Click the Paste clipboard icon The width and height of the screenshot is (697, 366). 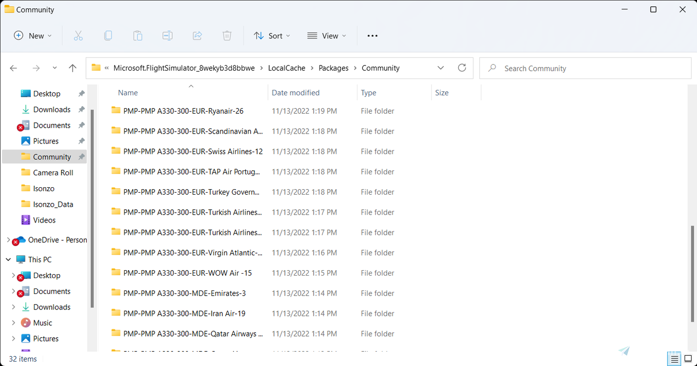click(137, 36)
